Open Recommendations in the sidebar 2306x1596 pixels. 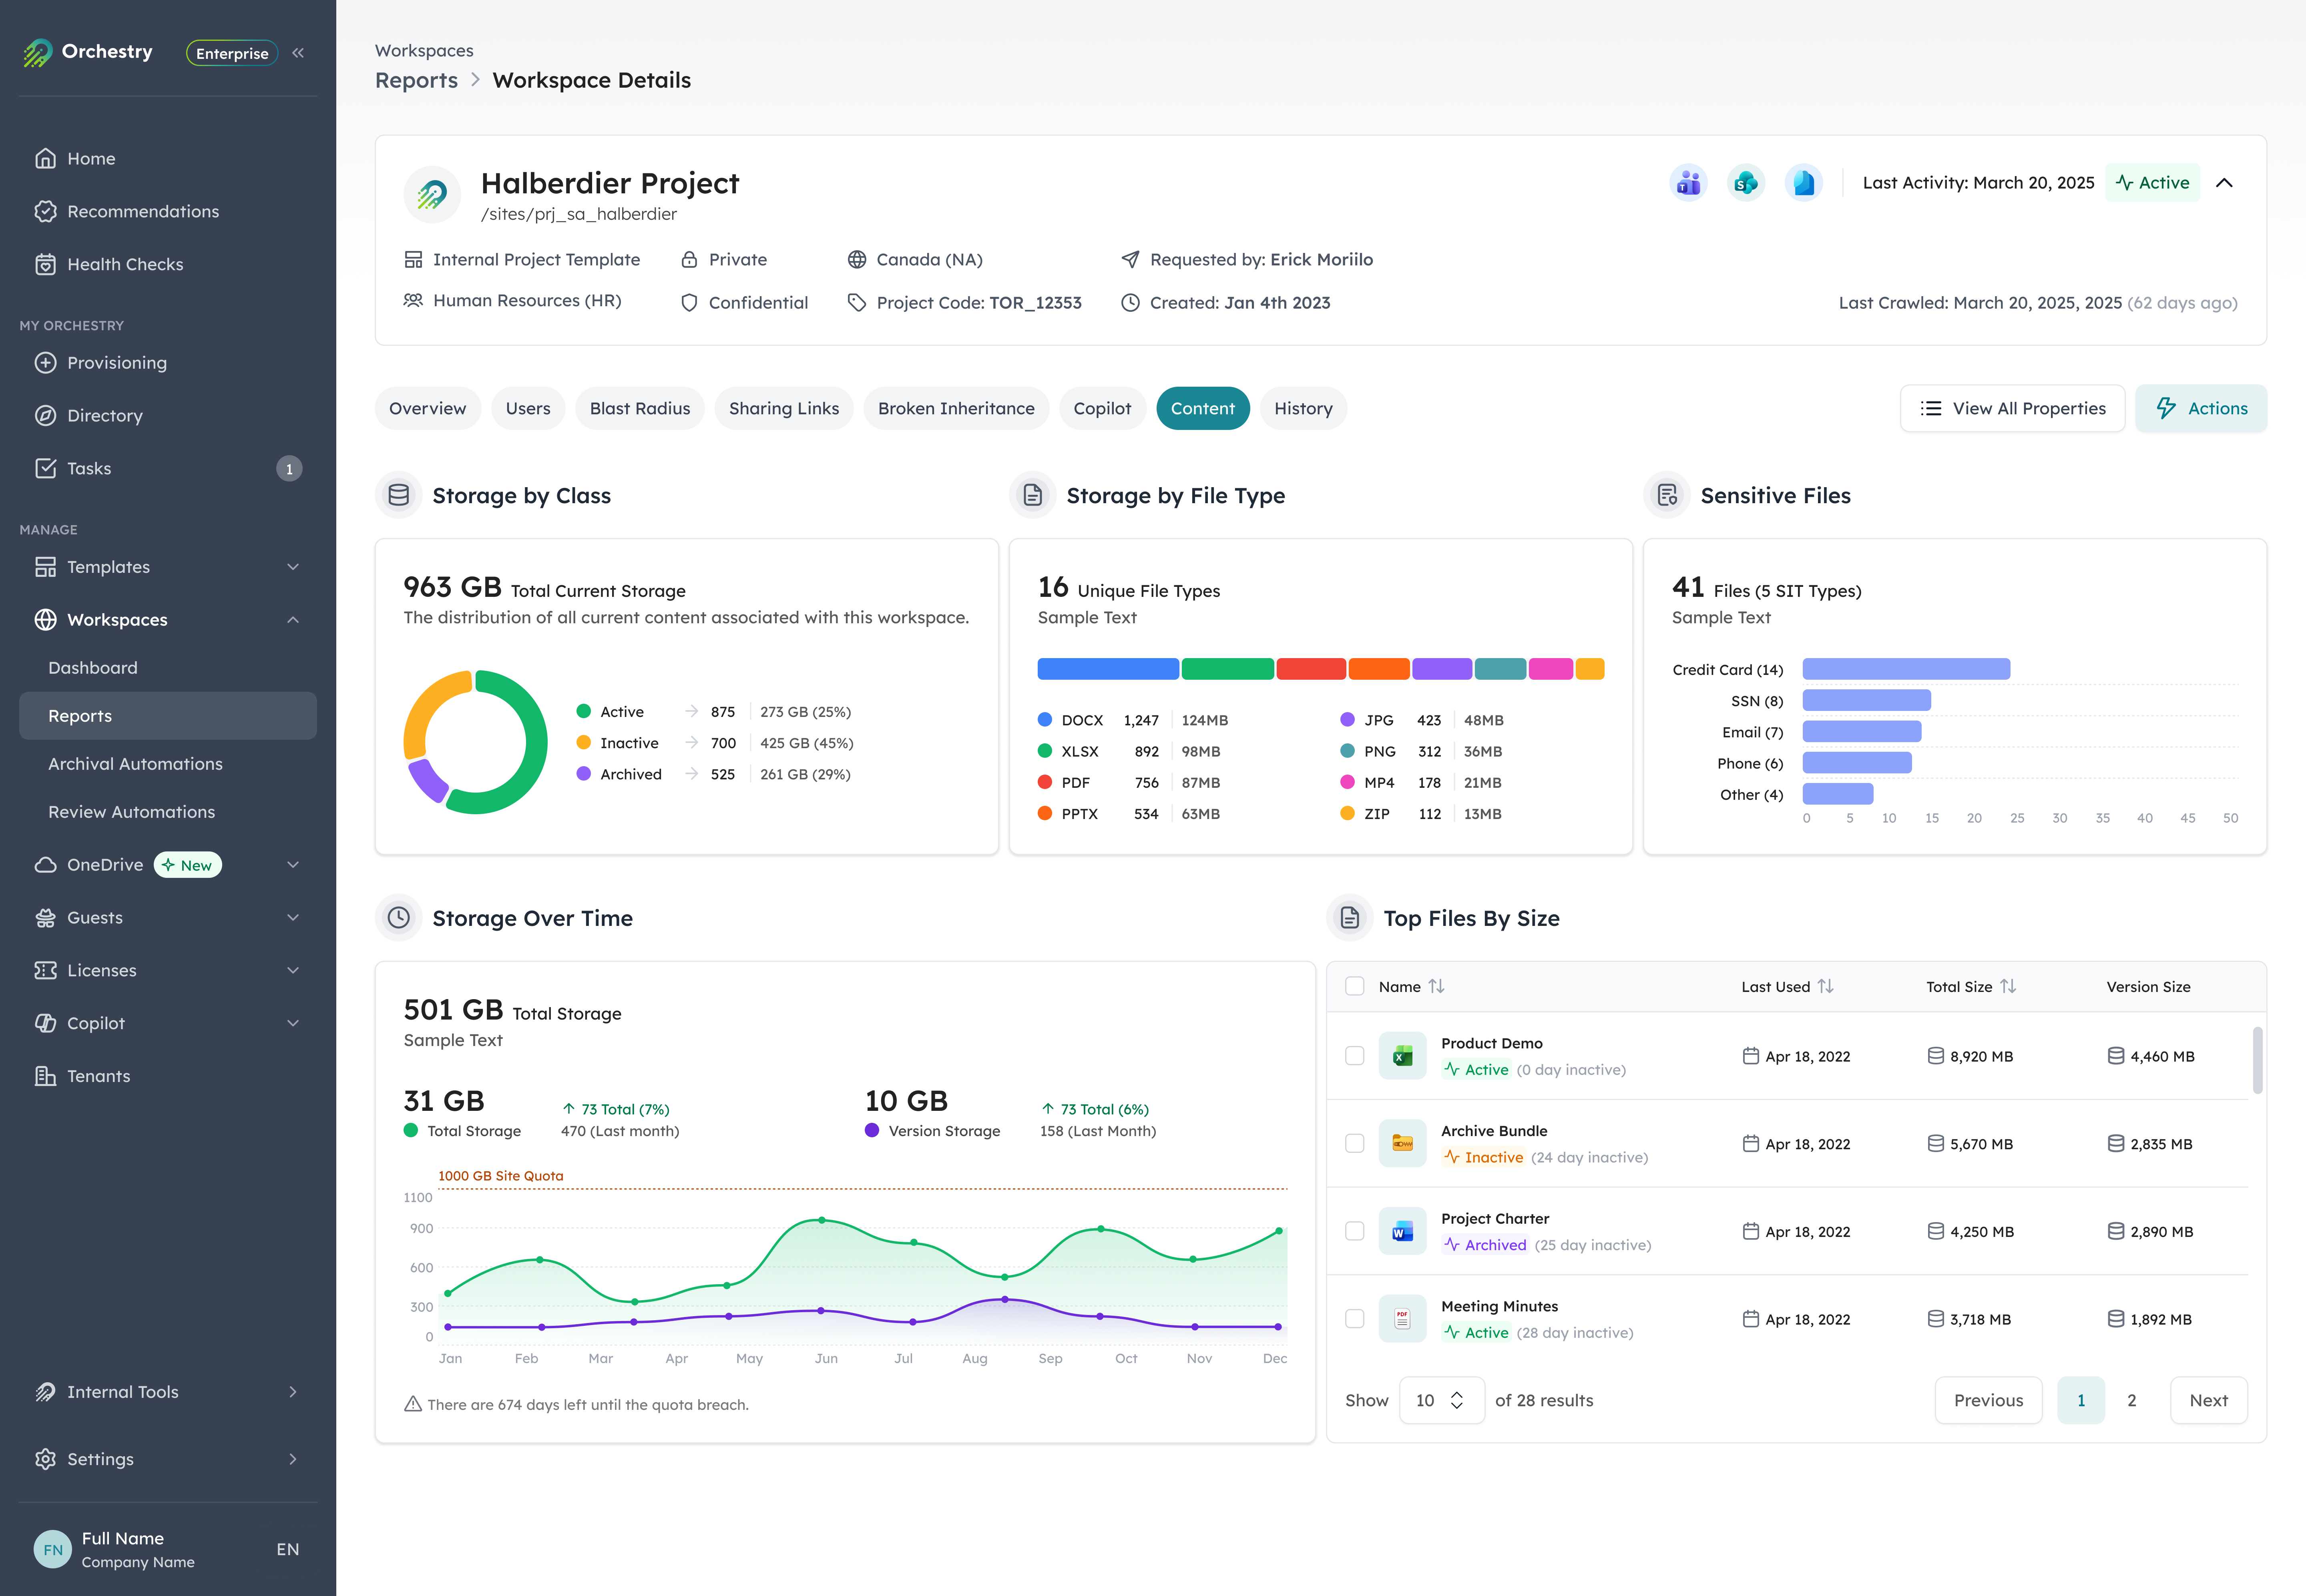coord(142,211)
